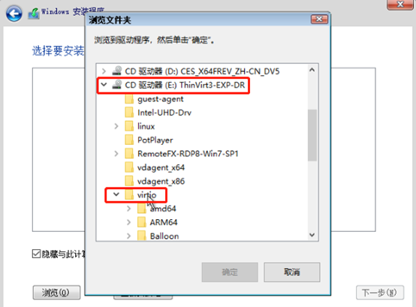Select the CD drive E: ThinVirt3 disc icon
The height and width of the screenshot is (307, 416).
coord(116,85)
